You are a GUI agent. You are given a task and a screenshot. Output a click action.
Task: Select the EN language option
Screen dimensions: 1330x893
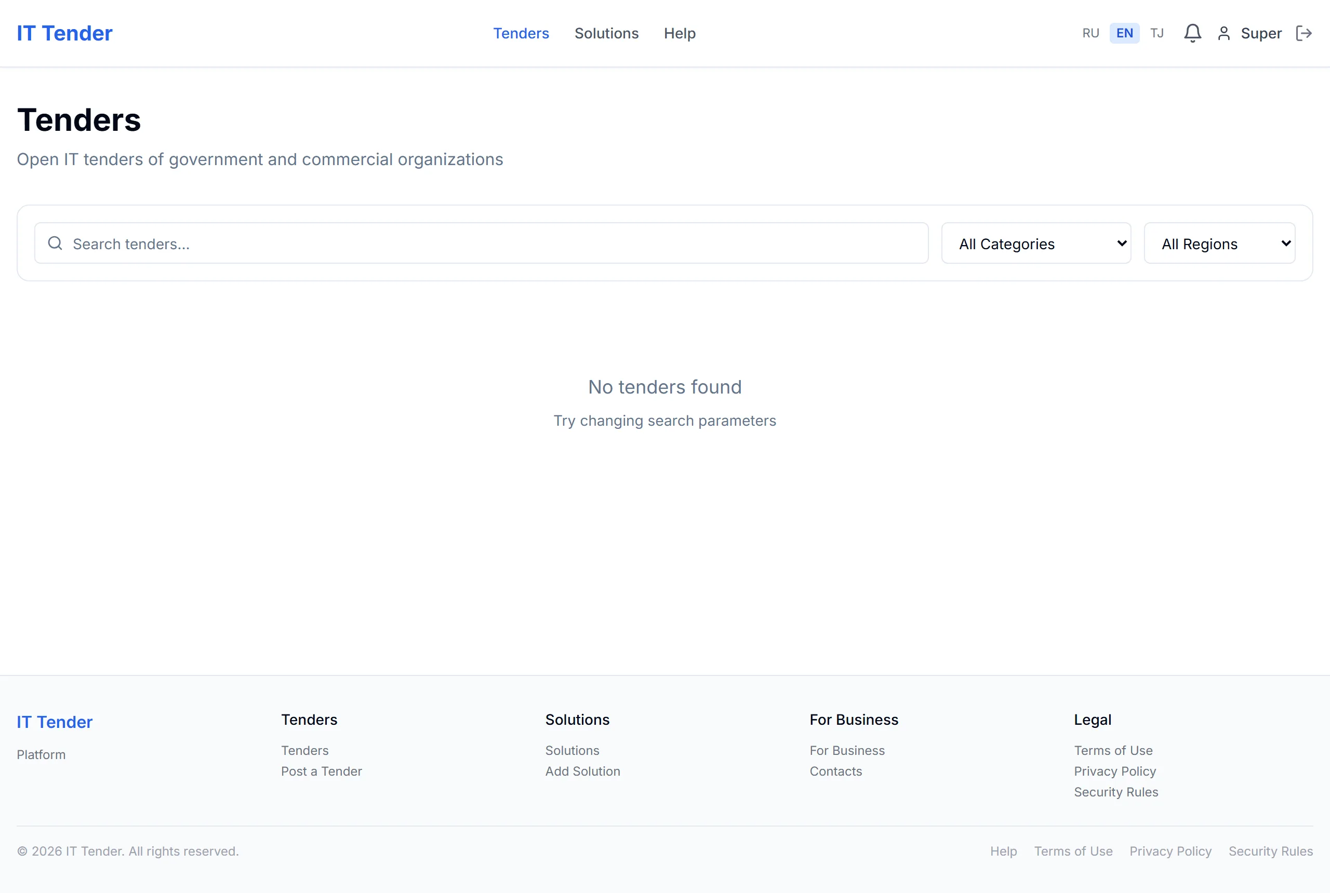tap(1124, 33)
